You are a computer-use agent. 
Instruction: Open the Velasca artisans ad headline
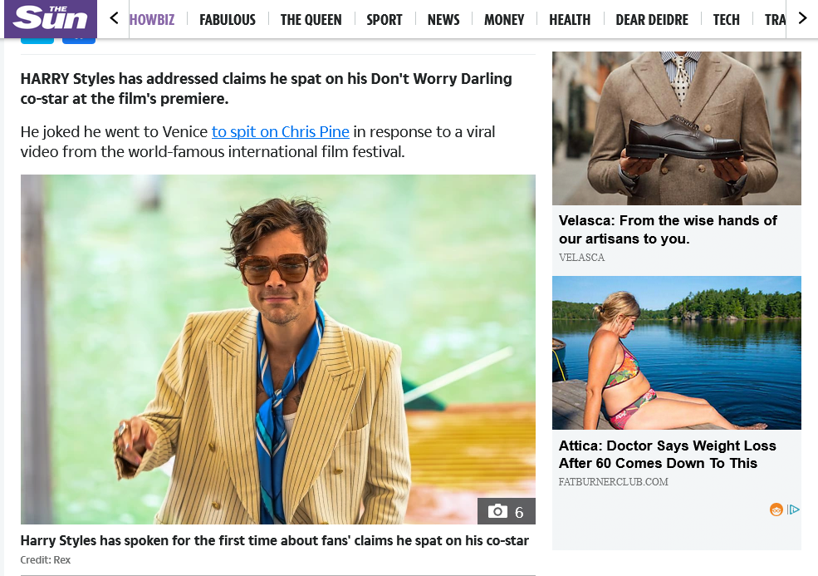click(668, 229)
